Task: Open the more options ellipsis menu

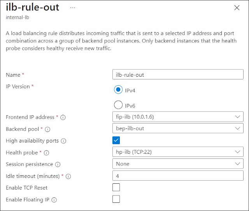Action: coord(73,8)
